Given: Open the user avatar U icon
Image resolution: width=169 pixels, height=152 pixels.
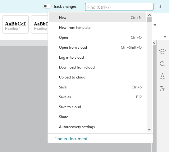Looking at the screenshot, I should pos(160,7).
